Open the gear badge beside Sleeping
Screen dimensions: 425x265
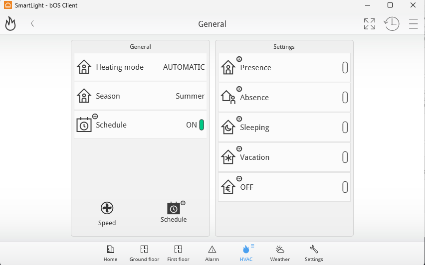[x=239, y=119]
